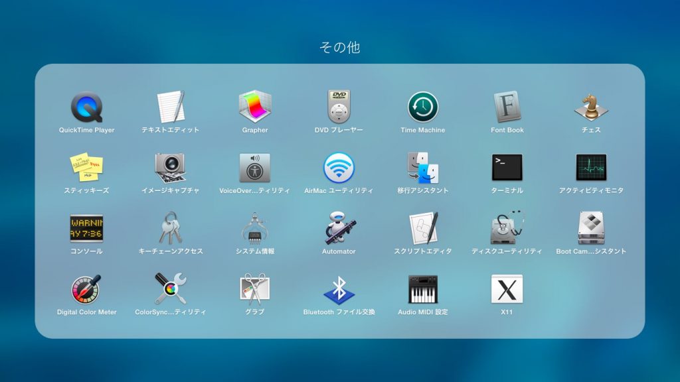Open システム情報
680x382 pixels.
[255, 228]
